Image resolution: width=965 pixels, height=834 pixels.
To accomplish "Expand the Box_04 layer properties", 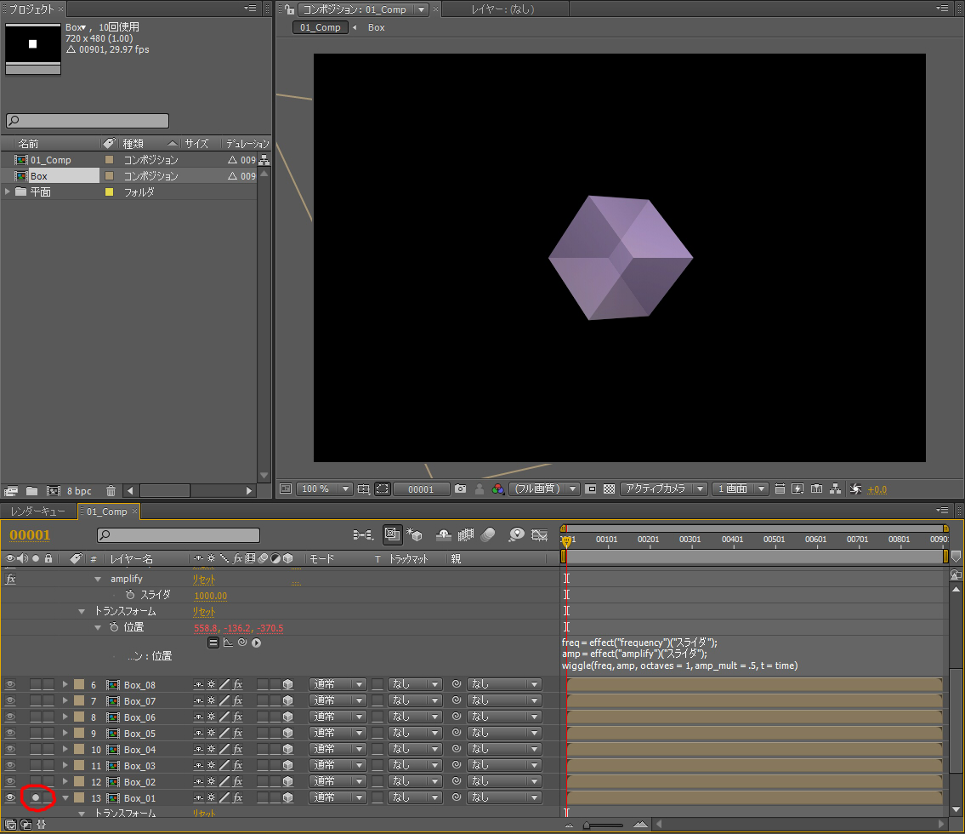I will [x=65, y=750].
